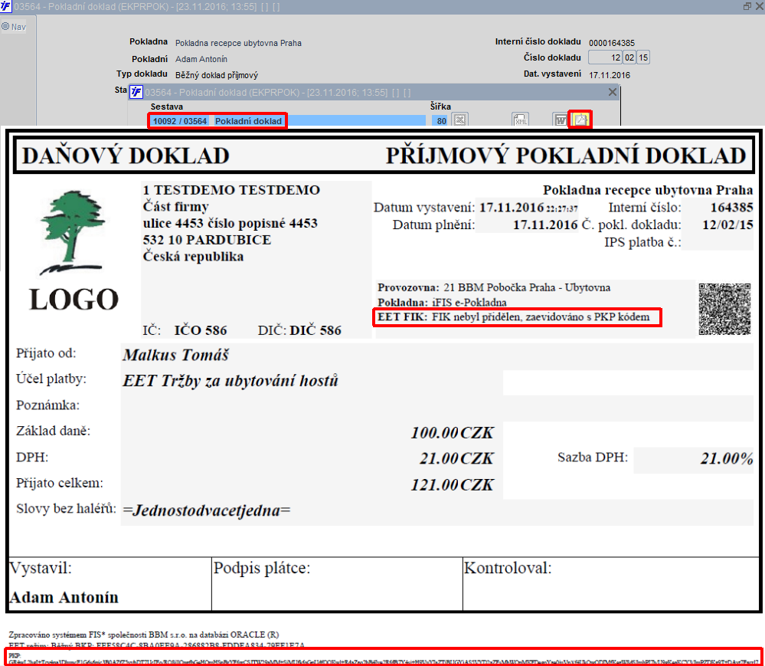Screen dimensions: 765x666
Task: Click the Interní číslo value 164385 on receipt
Action: (731, 208)
